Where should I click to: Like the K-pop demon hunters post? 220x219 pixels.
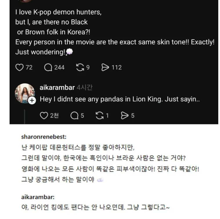tap(19, 67)
